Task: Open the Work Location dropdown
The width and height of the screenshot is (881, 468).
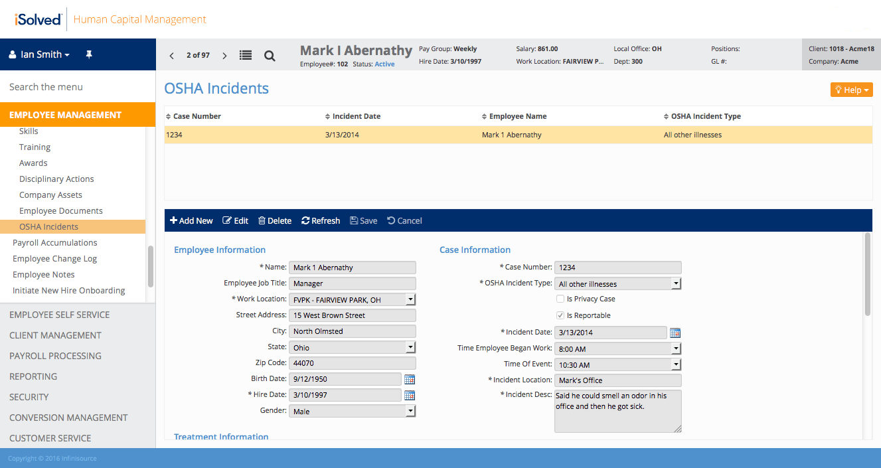Action: click(410, 299)
